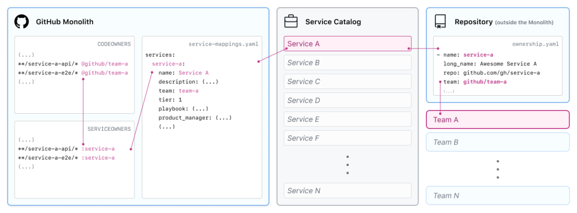The height and width of the screenshot is (213, 577).
Task: Click the description: (...) line
Action: click(x=188, y=82)
